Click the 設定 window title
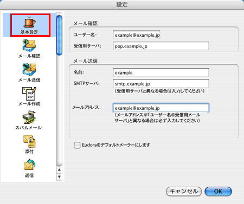This screenshot has width=244, height=204. (122, 4)
